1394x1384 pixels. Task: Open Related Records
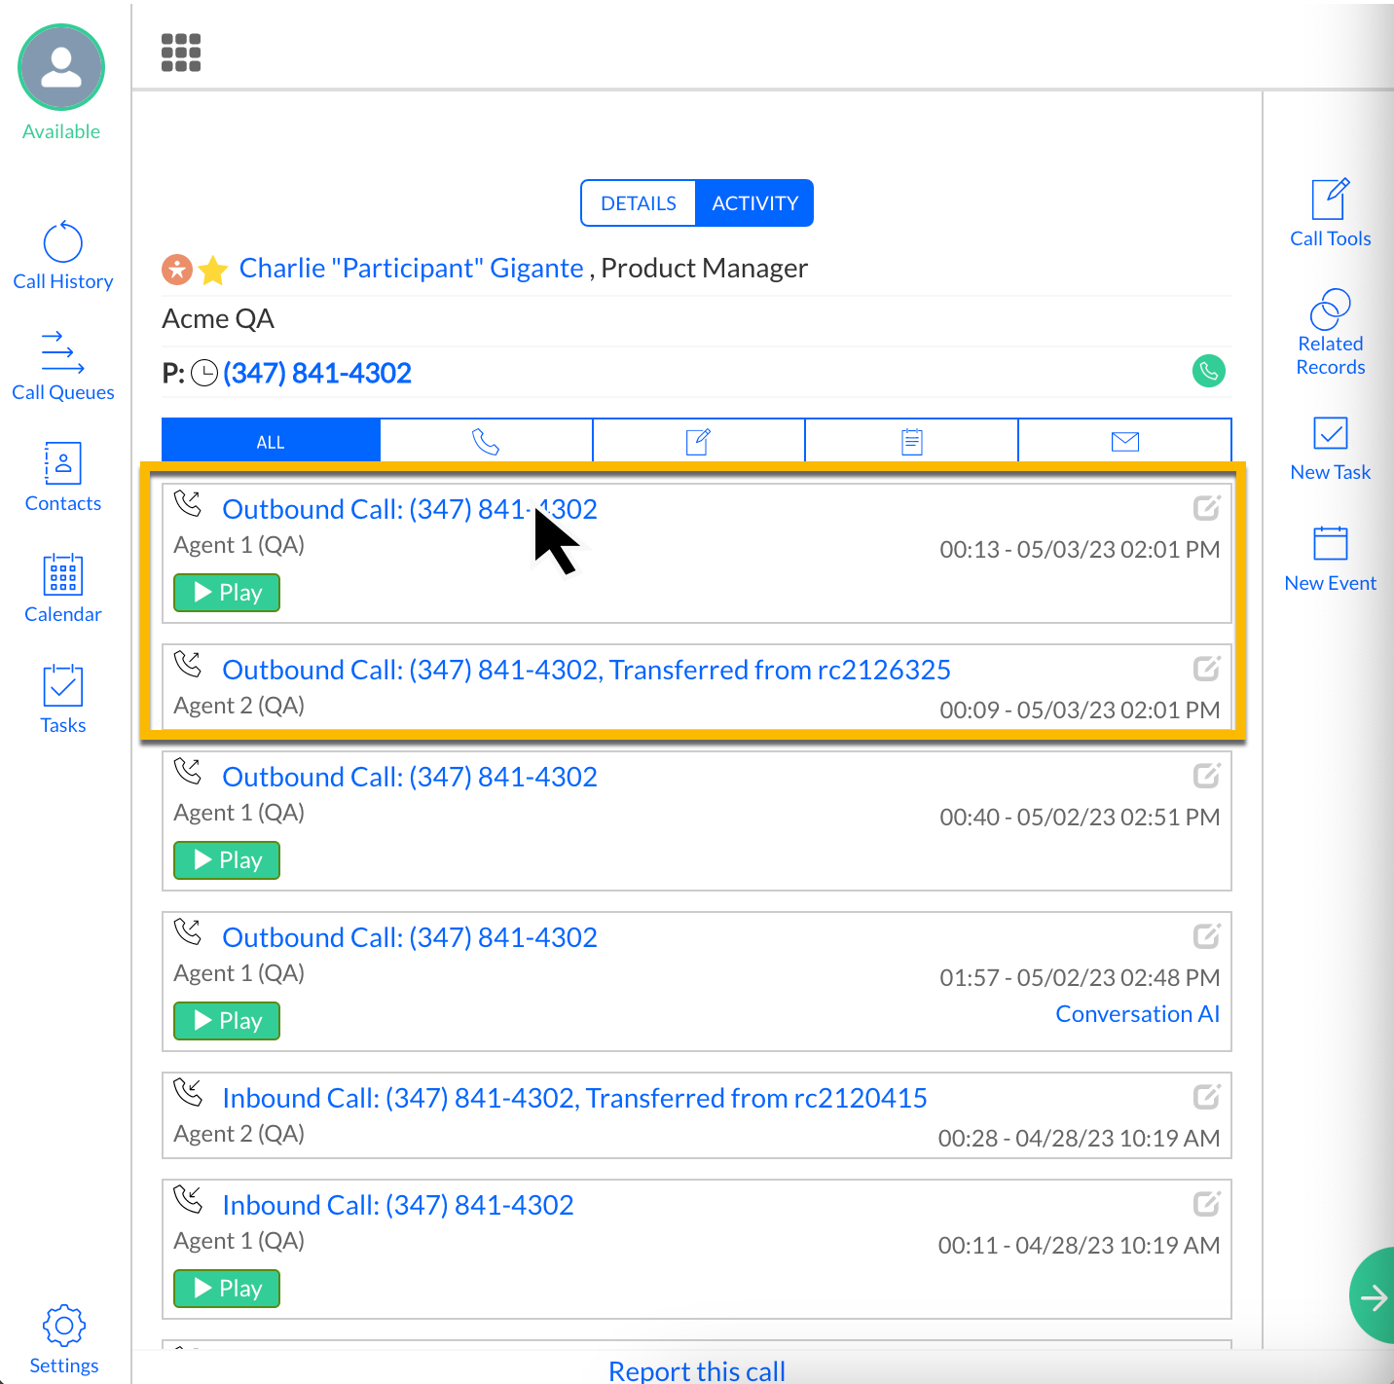click(1330, 332)
